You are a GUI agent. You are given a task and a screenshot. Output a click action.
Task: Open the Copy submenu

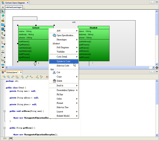coord(64,77)
